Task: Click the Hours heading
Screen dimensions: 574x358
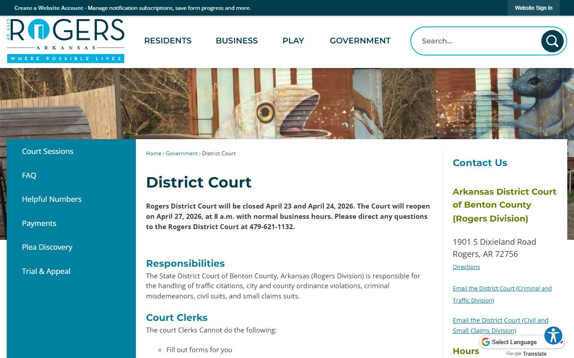Action: tap(466, 351)
